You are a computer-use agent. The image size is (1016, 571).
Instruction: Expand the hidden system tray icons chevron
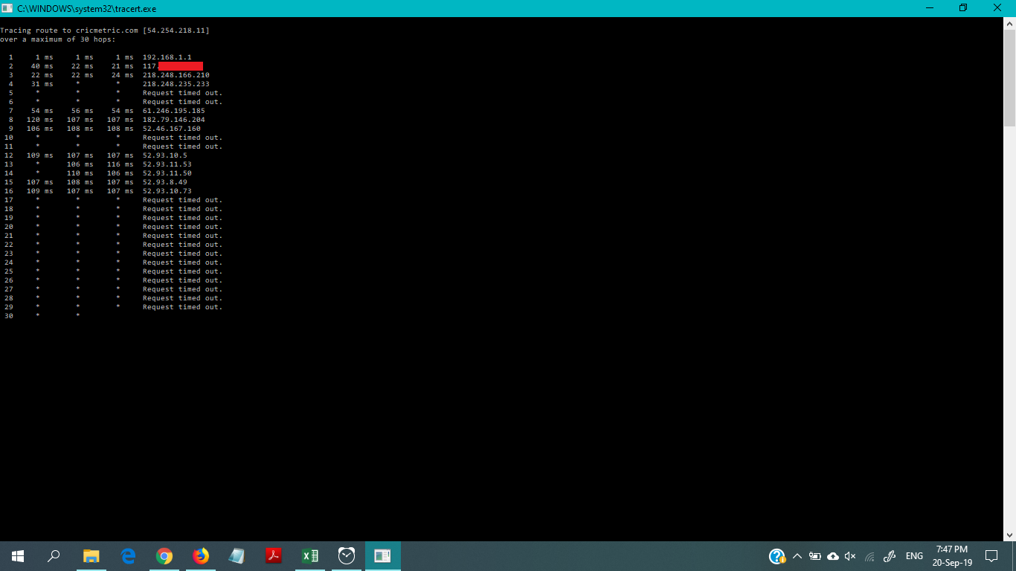(x=797, y=556)
